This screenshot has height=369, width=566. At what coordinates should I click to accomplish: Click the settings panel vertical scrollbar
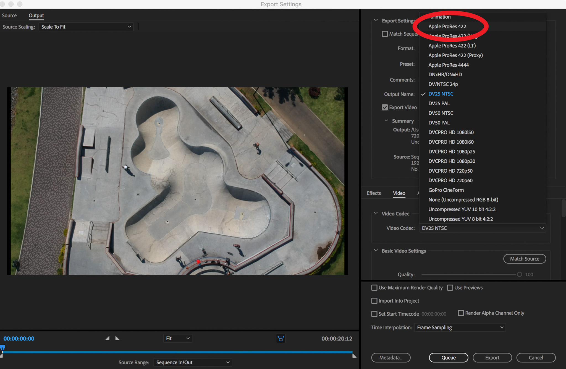pyautogui.click(x=564, y=208)
